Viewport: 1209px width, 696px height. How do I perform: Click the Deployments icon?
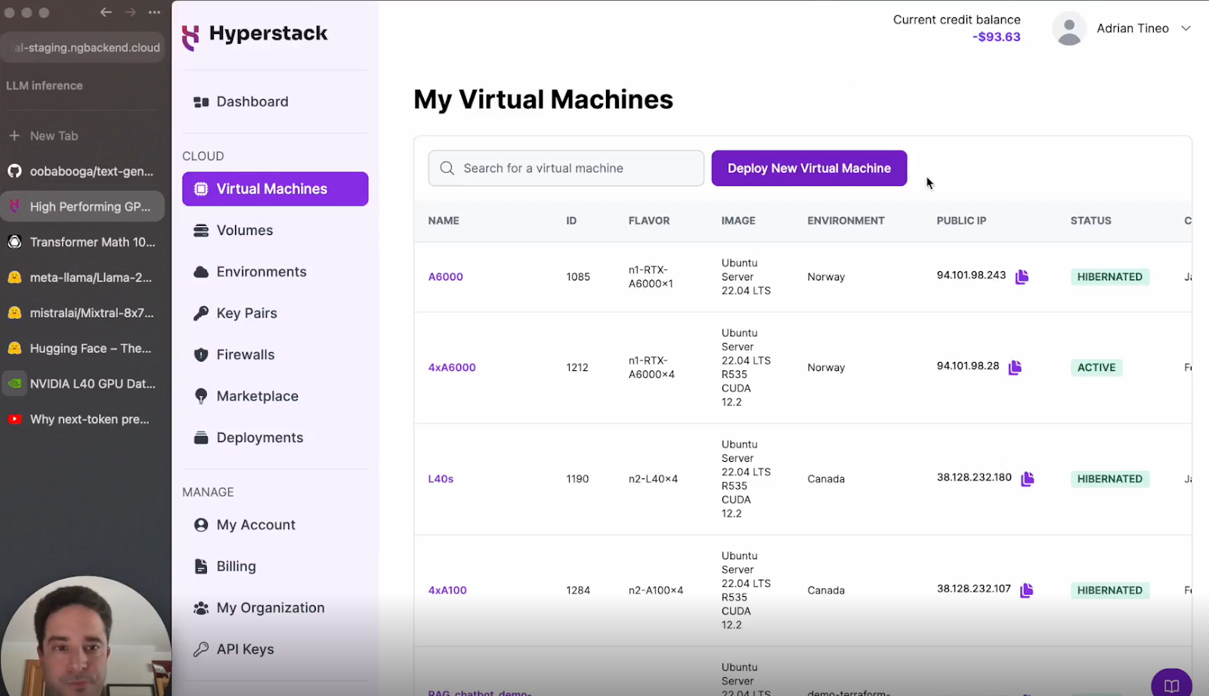click(201, 438)
